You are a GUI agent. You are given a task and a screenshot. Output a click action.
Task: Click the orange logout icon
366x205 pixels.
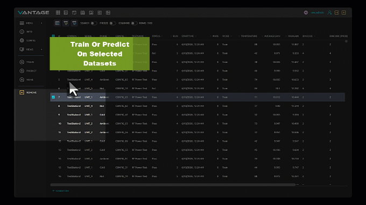pyautogui.click(x=336, y=12)
